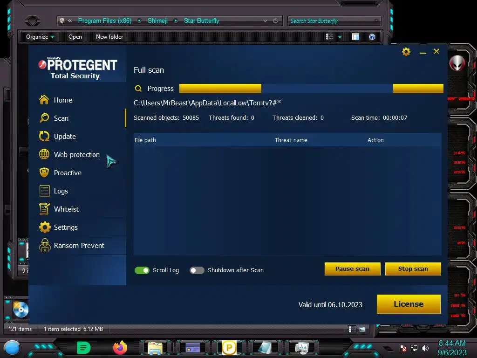Viewport: 477px width, 358px height.
Task: Refresh the Explorer address bar
Action: [x=275, y=21]
